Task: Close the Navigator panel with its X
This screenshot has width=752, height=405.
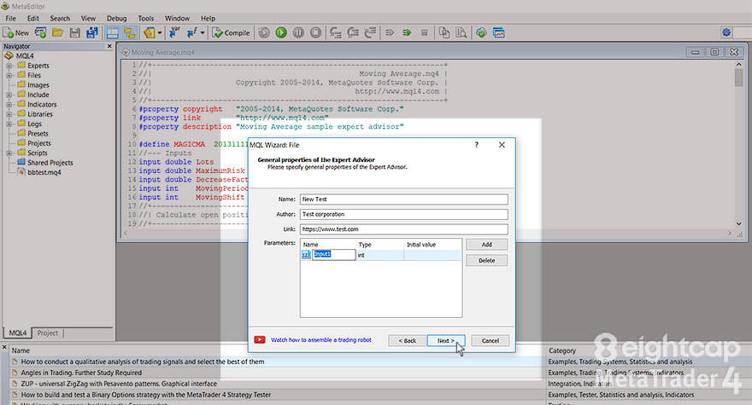Action: pyautogui.click(x=109, y=46)
